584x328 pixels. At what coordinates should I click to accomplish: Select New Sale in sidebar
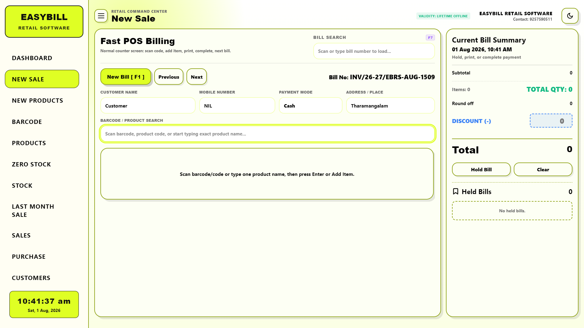click(42, 79)
